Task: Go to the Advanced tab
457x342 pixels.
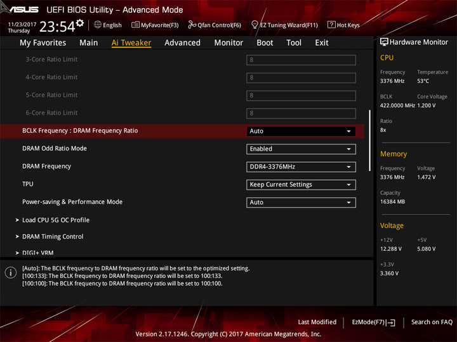Action: coord(182,43)
